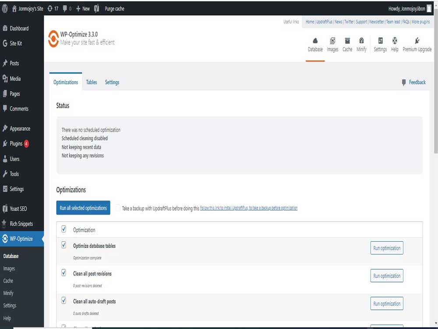Toggle select-all Optimization header checkbox
This screenshot has width=438, height=329.
(64, 229)
